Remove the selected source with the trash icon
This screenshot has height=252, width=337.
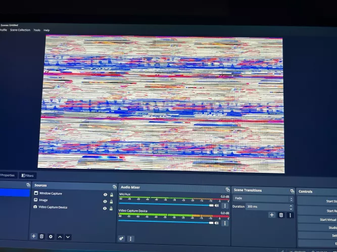[42, 236]
